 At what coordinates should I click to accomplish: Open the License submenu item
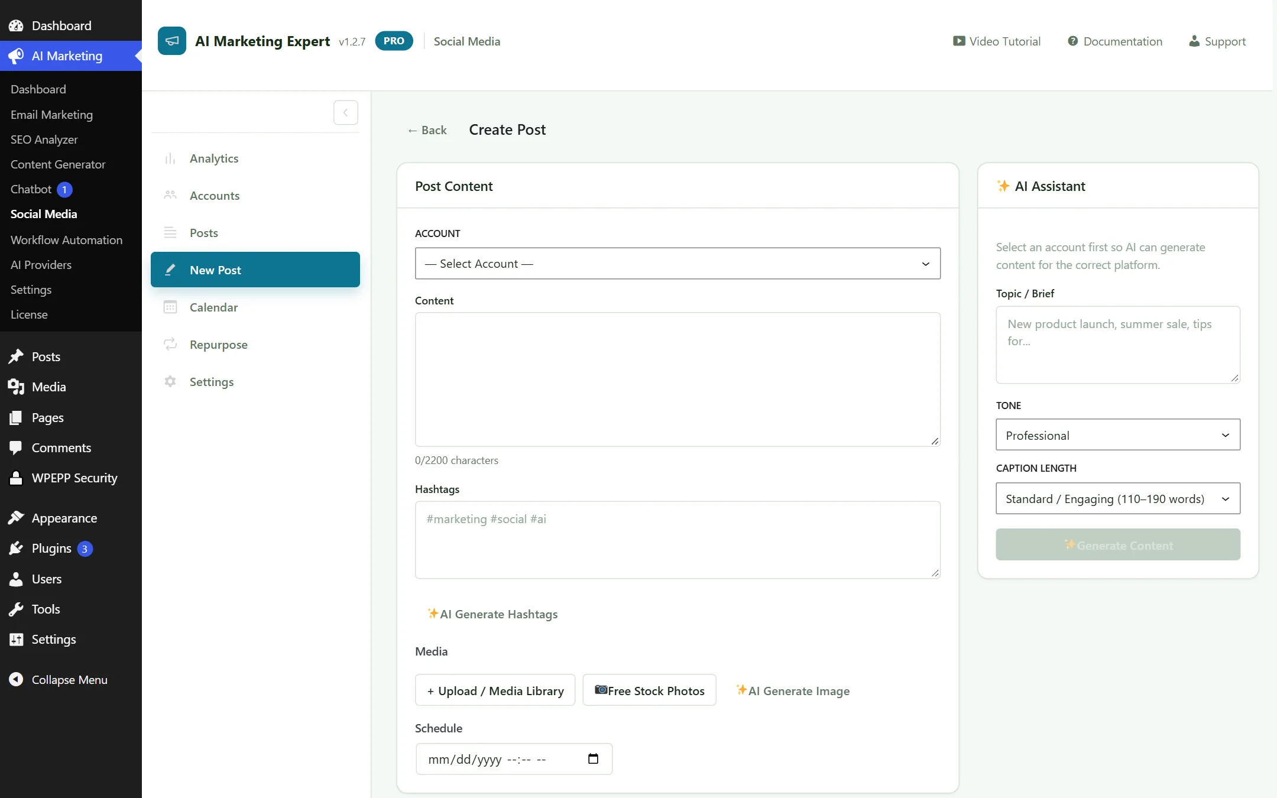[29, 314]
